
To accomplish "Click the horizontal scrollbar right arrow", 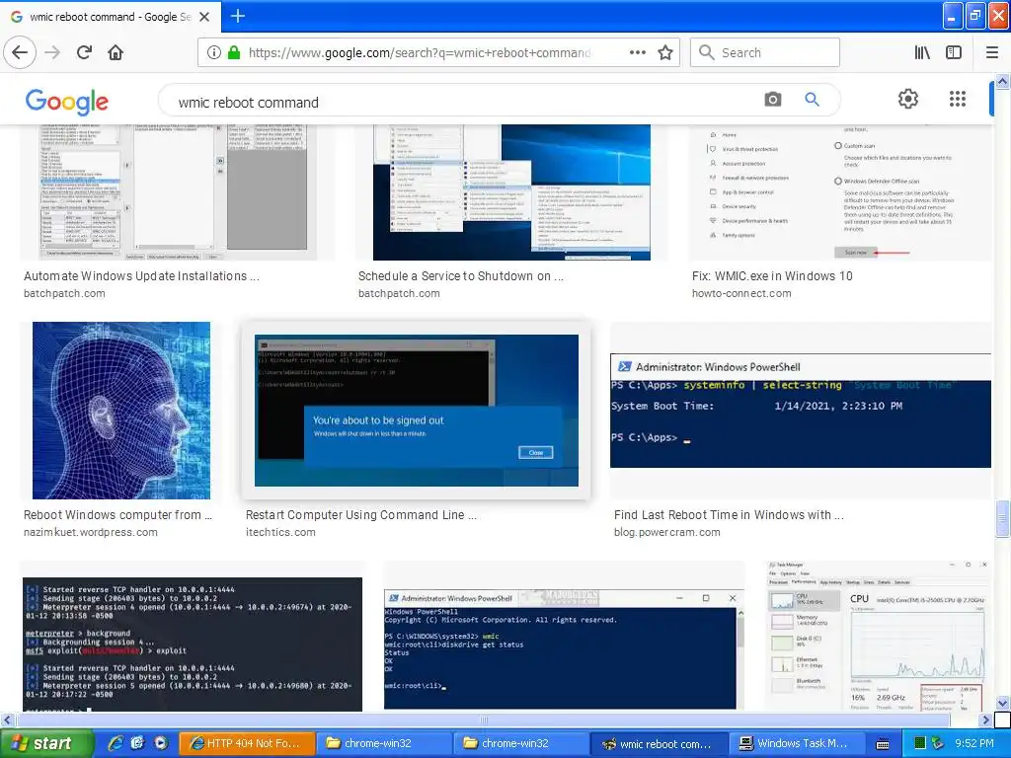I will [985, 720].
